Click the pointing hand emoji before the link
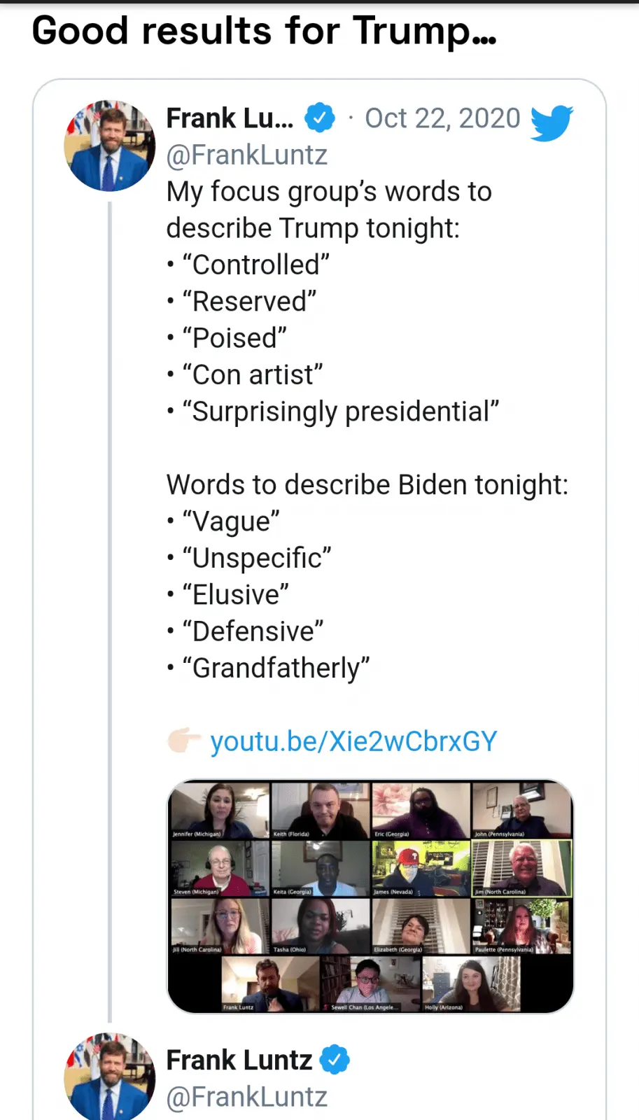Viewport: 639px width, 1120px height. [x=184, y=740]
